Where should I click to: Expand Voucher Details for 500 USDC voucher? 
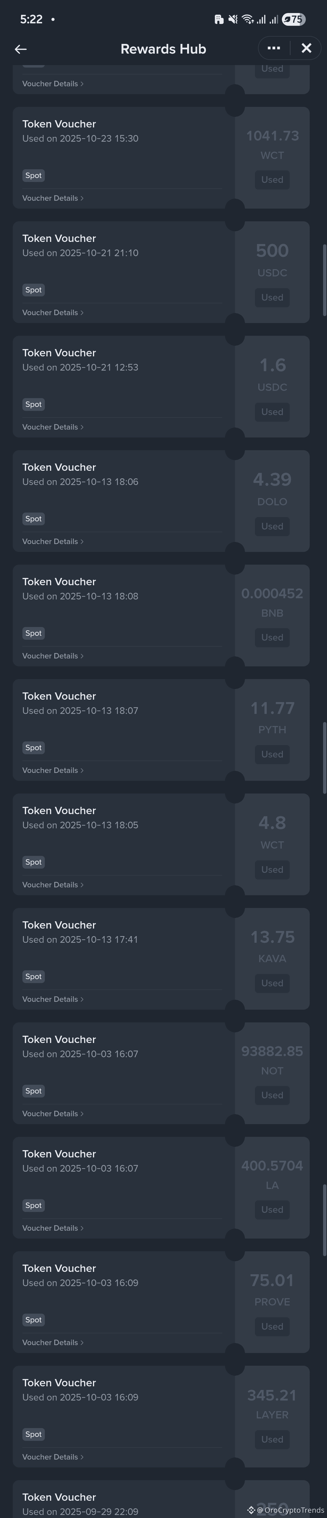[x=52, y=312]
